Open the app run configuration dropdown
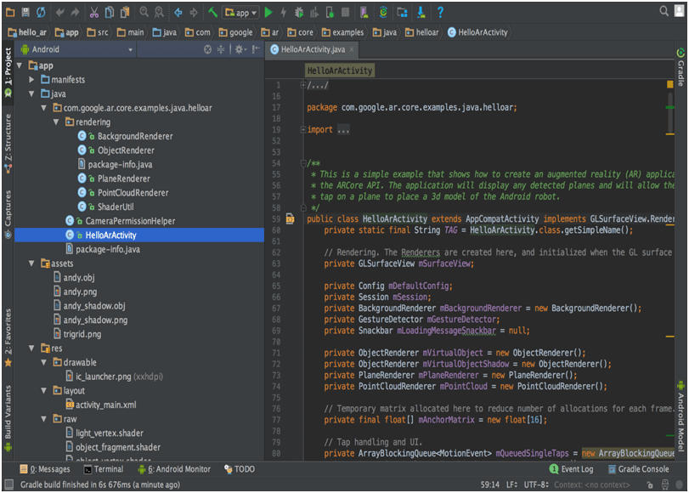689x493 pixels. click(x=240, y=13)
